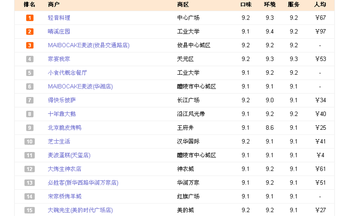Click the 口味 column header

(x=246, y=4)
